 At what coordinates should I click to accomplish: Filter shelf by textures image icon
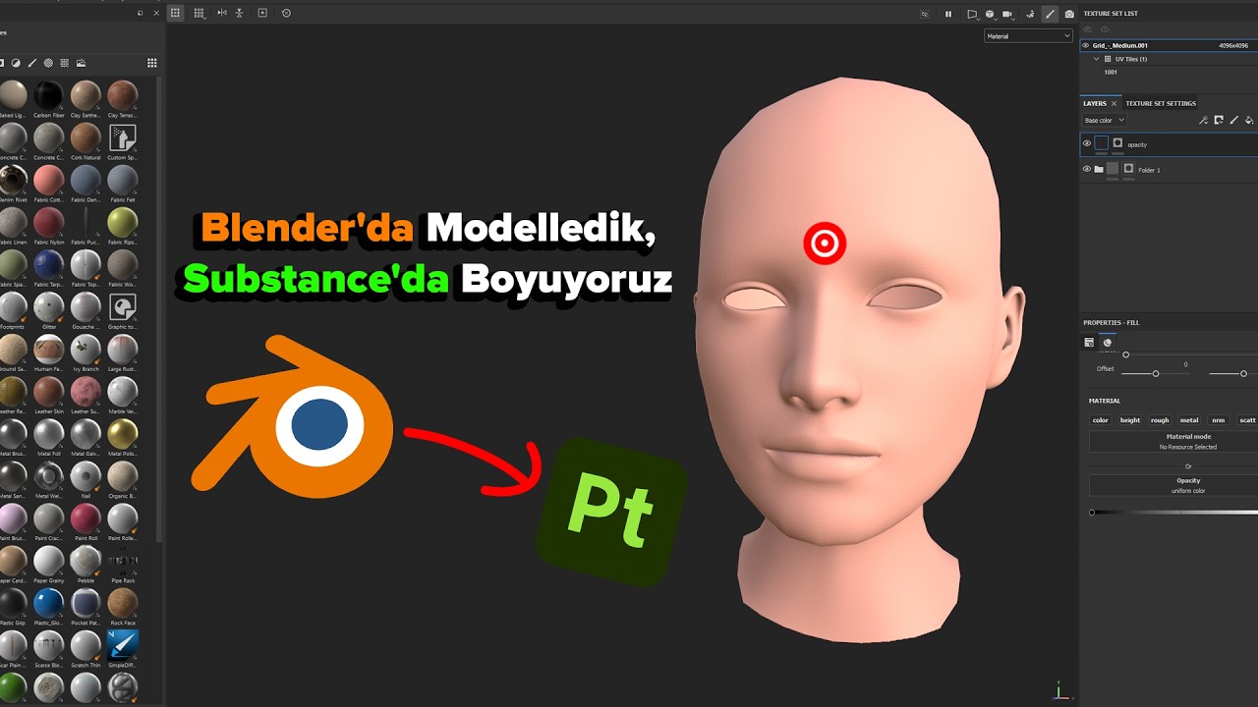tap(81, 63)
